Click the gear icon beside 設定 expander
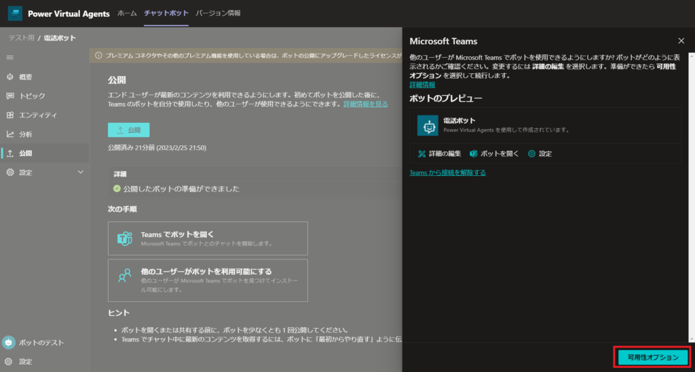Screen dimensions: 695x372 tap(10, 172)
